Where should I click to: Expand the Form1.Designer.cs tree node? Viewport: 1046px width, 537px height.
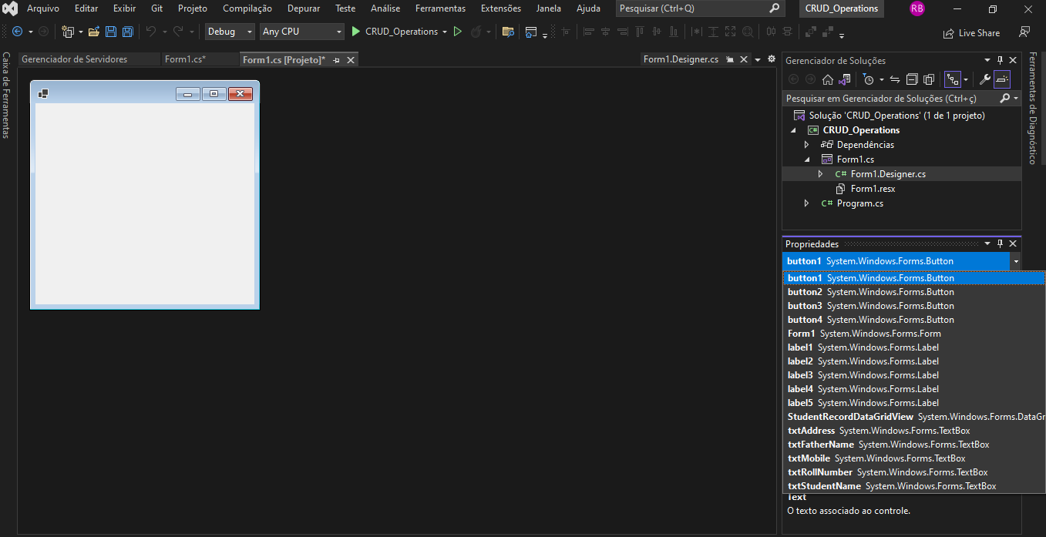click(x=821, y=174)
